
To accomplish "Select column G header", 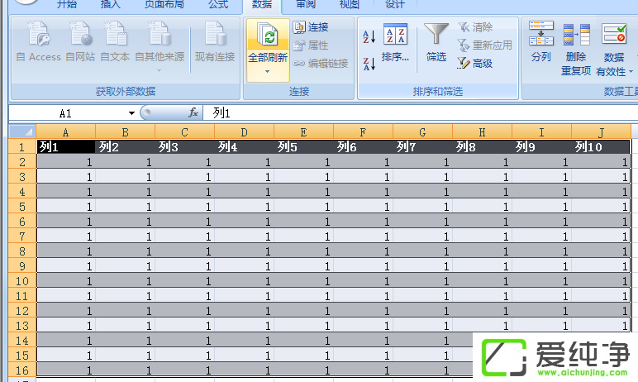I will [x=422, y=132].
